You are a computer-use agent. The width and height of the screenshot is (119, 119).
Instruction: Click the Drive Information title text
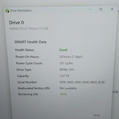point(21,11)
